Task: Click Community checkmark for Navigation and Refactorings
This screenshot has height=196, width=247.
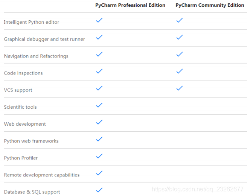Action: [x=180, y=54]
